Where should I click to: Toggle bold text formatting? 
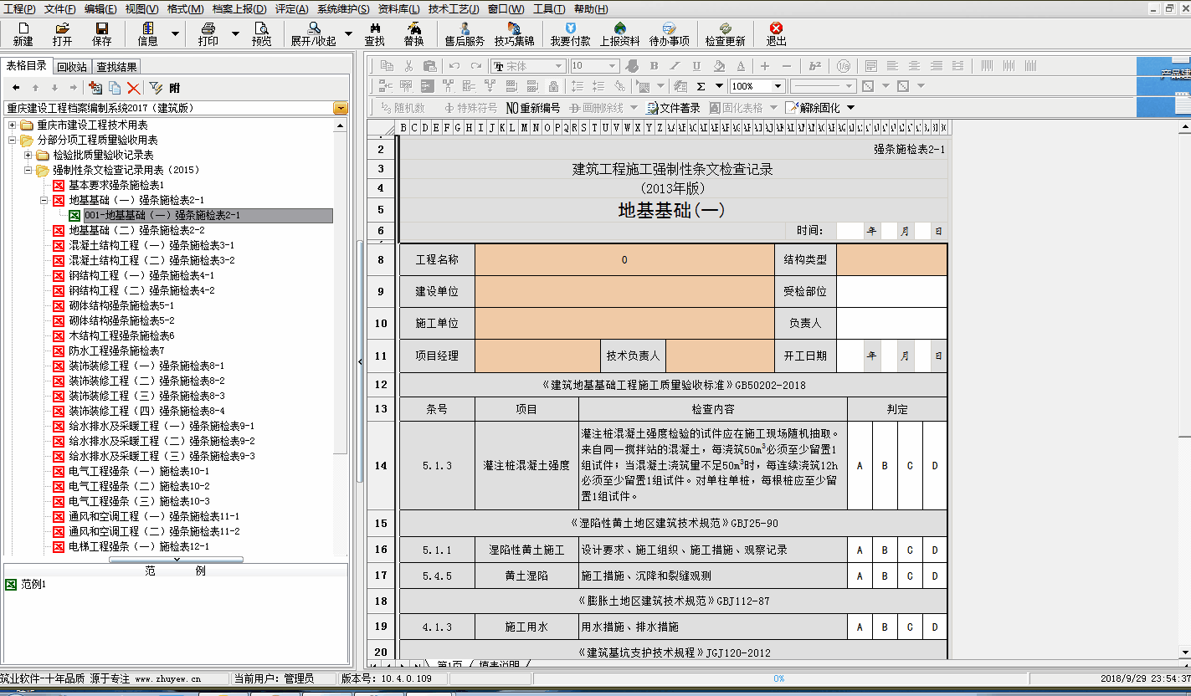[x=654, y=66]
